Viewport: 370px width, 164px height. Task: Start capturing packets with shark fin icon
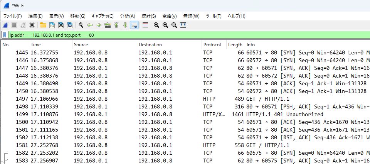[x=5, y=25]
